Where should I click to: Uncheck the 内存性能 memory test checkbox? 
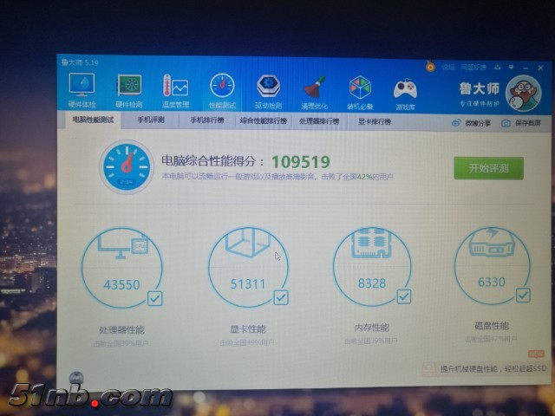(403, 296)
